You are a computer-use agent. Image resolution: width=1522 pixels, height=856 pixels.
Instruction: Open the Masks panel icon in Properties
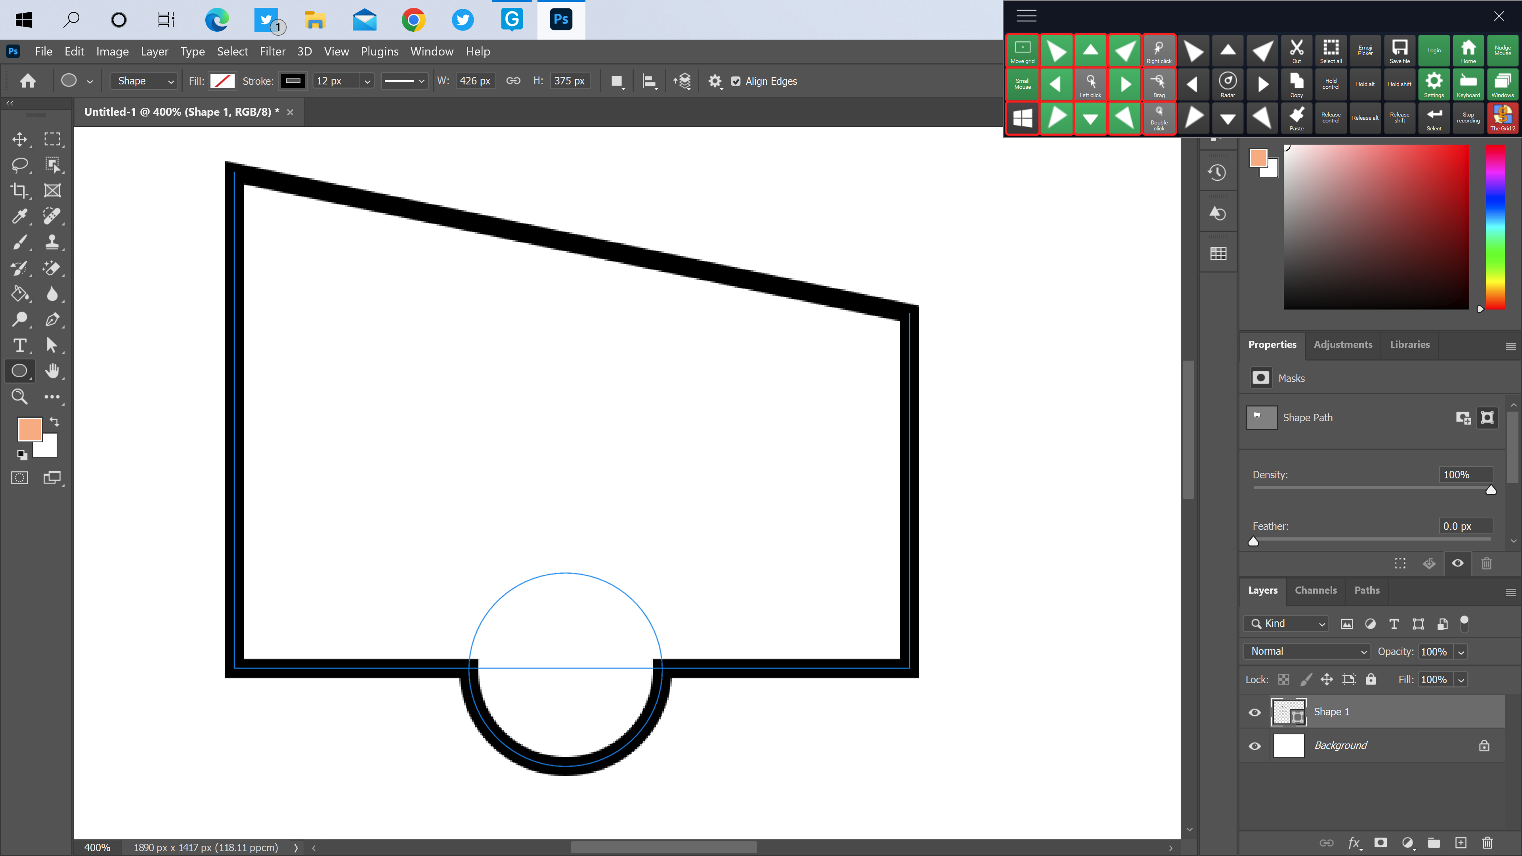click(1261, 378)
